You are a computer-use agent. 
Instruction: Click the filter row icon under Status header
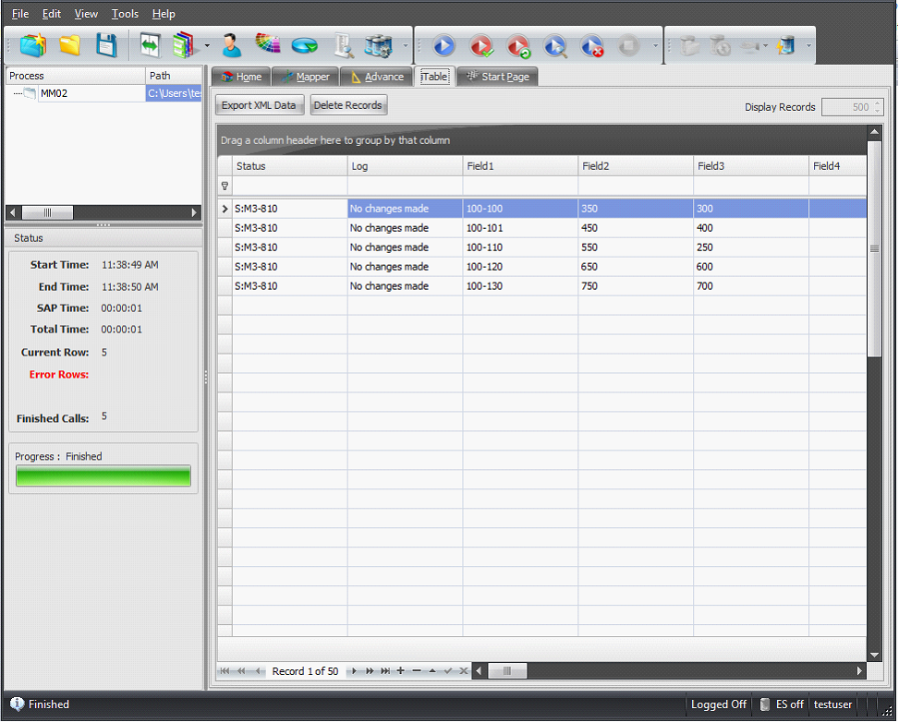tap(225, 186)
